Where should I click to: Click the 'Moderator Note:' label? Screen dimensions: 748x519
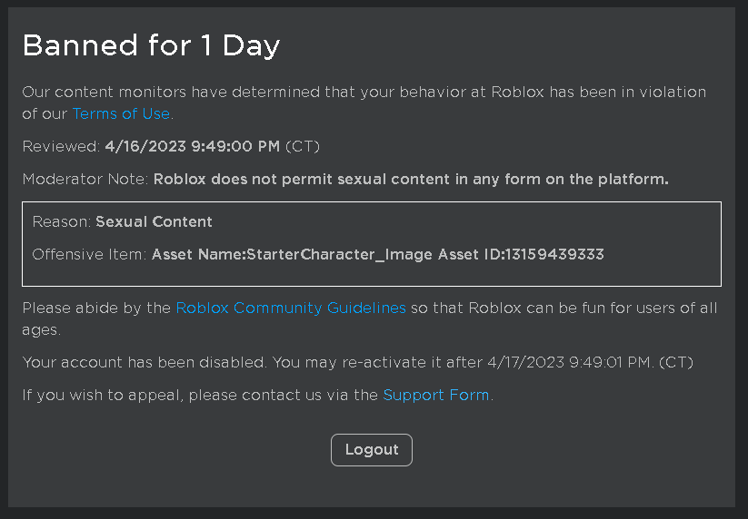[x=85, y=179]
